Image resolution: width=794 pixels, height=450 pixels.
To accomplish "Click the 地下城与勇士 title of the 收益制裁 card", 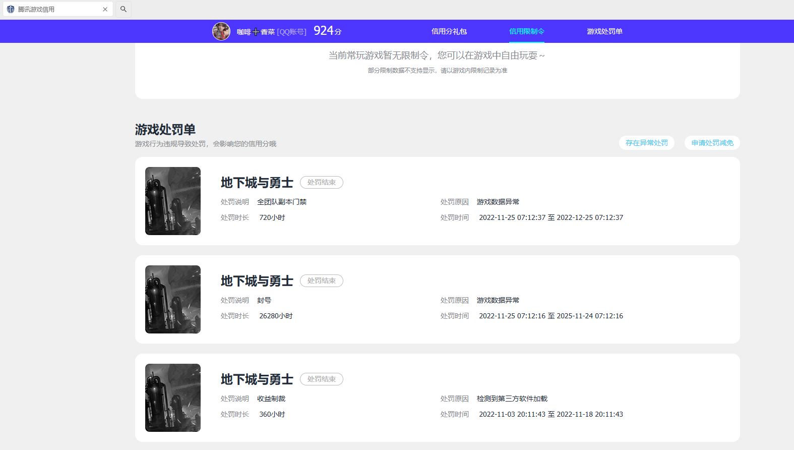I will pyautogui.click(x=257, y=379).
